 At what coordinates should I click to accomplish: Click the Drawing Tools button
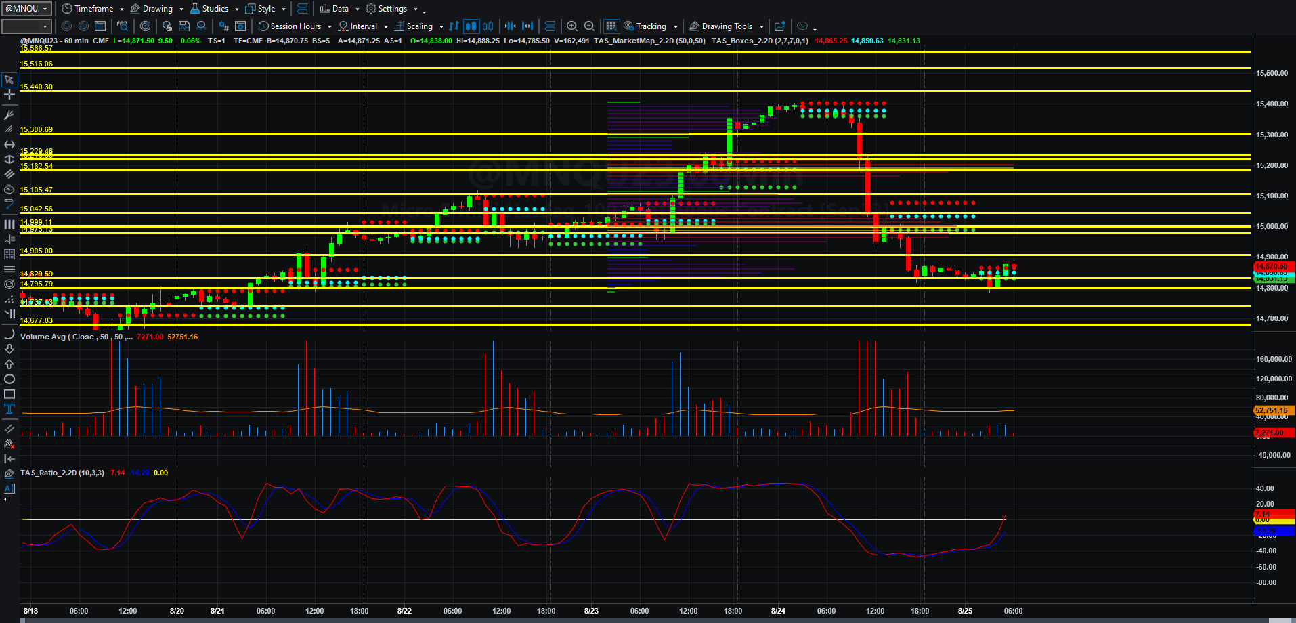727,26
